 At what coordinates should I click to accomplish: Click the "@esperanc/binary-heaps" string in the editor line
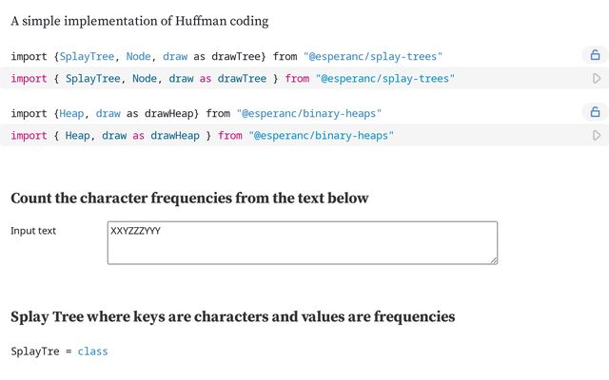click(x=322, y=136)
